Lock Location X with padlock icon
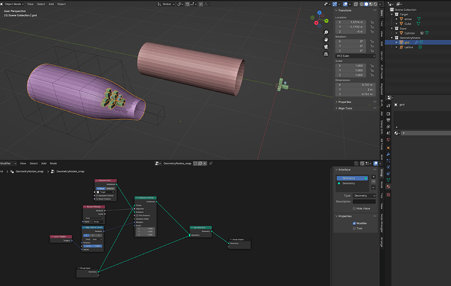451x286 pixels. pyautogui.click(x=372, y=22)
